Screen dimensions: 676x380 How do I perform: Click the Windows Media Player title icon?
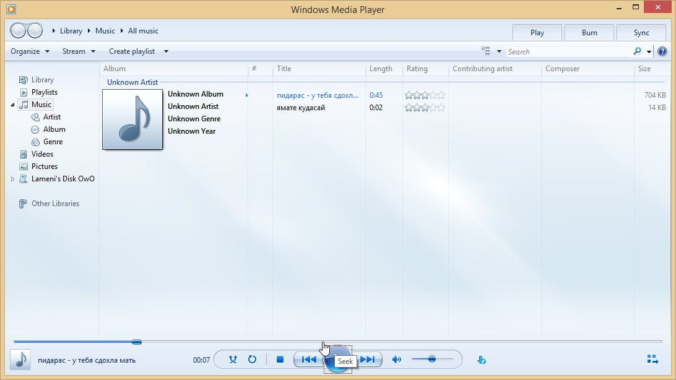(x=11, y=9)
